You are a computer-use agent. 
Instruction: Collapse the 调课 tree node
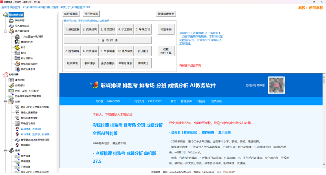(5, 151)
